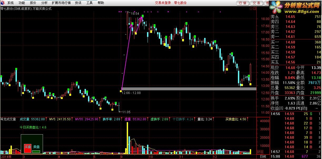Open the 帮助 menu
This screenshot has height=159, width=322.
pos(101,3)
